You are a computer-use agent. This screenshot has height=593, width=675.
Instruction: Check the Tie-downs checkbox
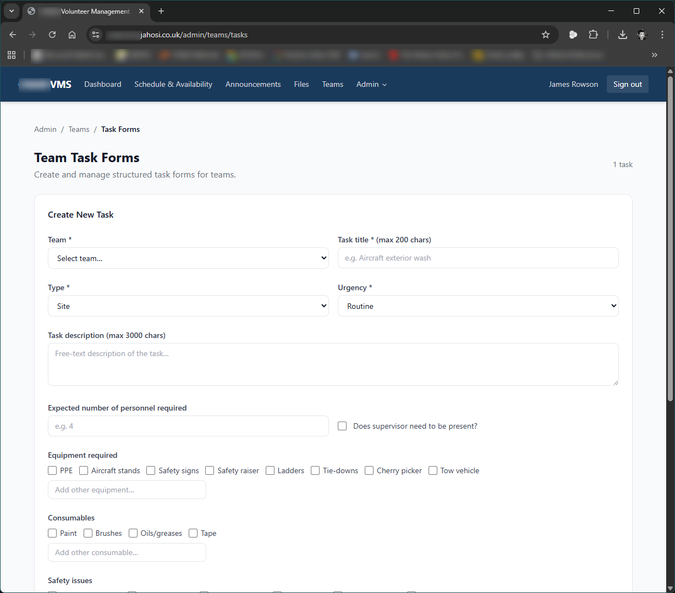click(x=315, y=470)
